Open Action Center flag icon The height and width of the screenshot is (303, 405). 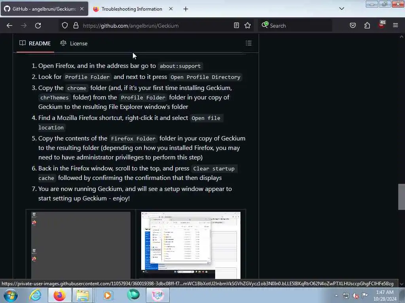[x=365, y=295]
